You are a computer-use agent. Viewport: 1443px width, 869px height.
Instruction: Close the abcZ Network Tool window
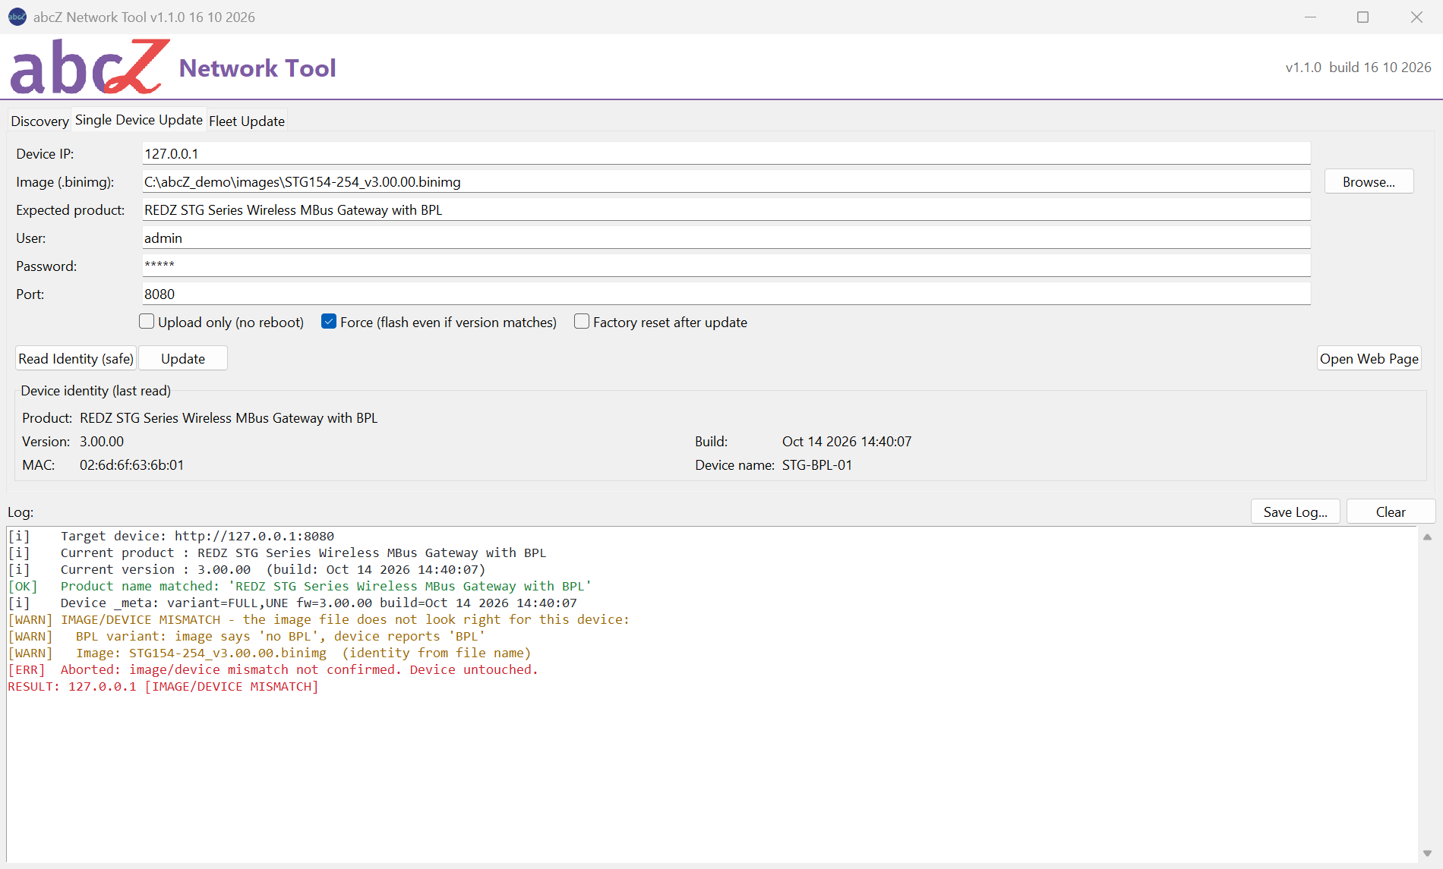coord(1416,17)
